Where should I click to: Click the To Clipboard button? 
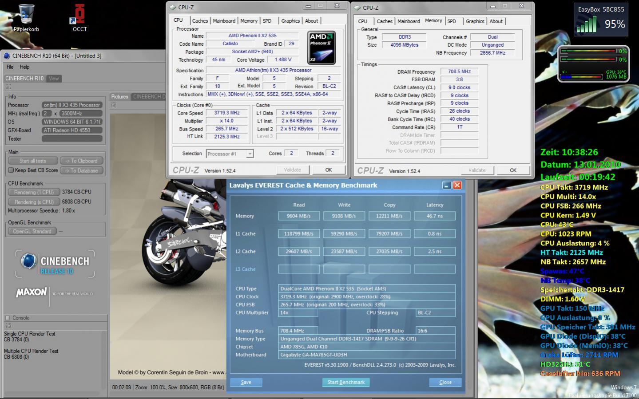click(81, 161)
